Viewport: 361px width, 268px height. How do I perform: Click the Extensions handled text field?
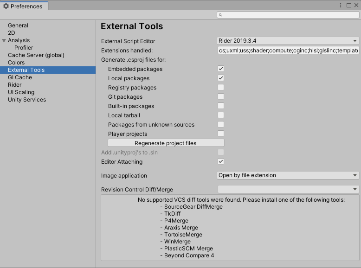tap(288, 50)
